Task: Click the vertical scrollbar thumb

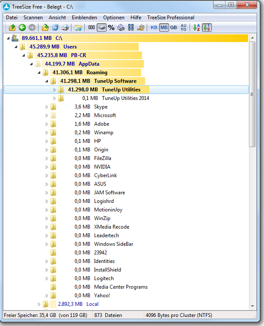Action: coord(252,94)
